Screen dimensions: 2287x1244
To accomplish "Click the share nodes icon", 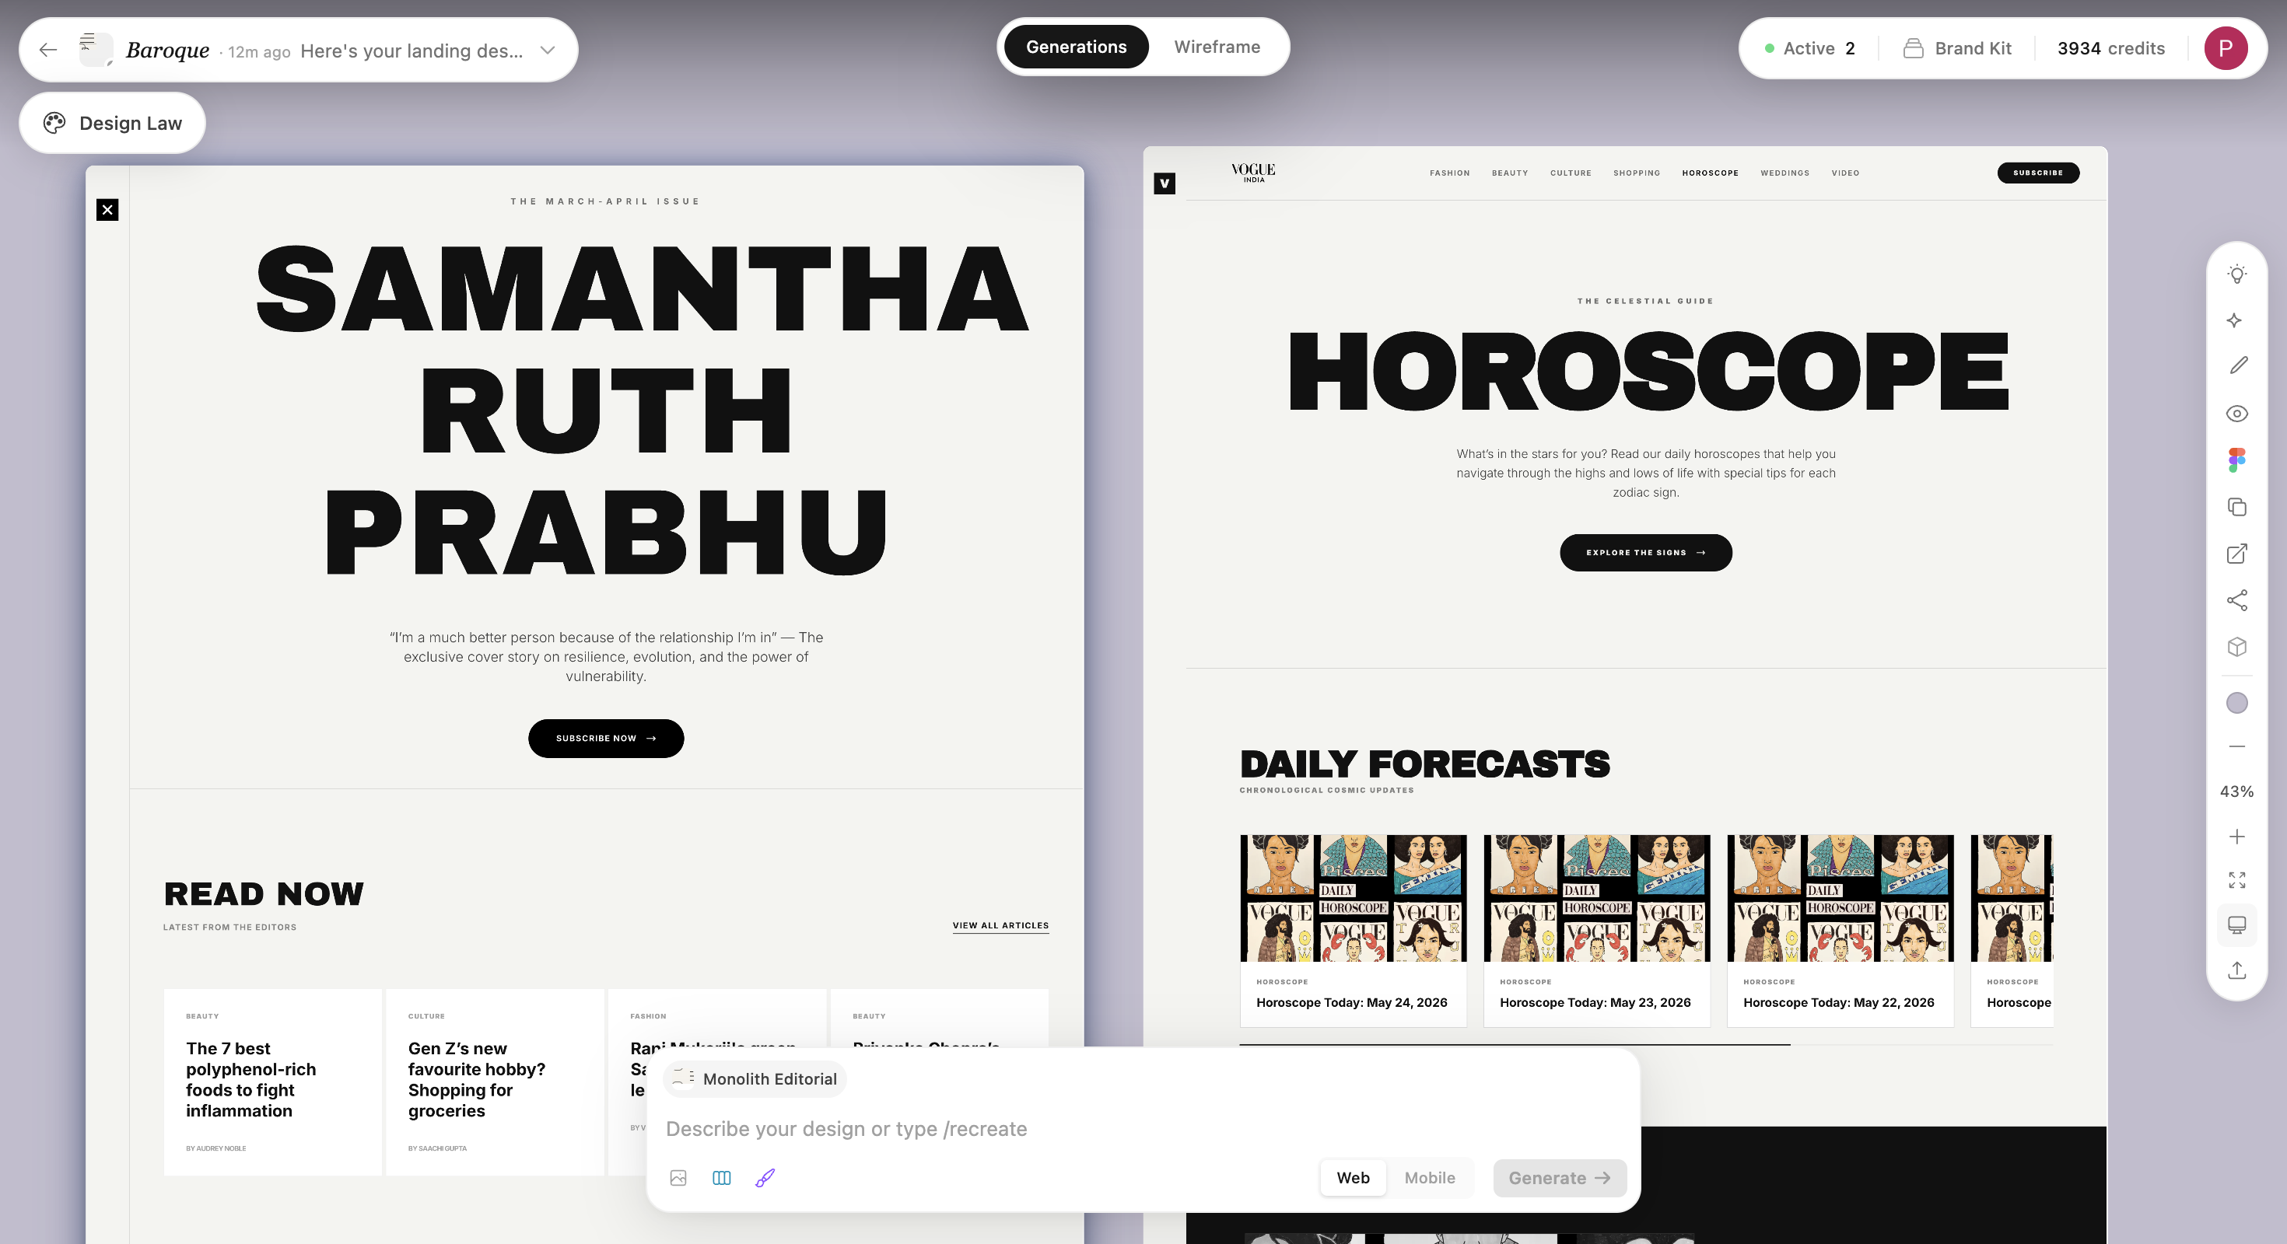I will tap(2236, 601).
